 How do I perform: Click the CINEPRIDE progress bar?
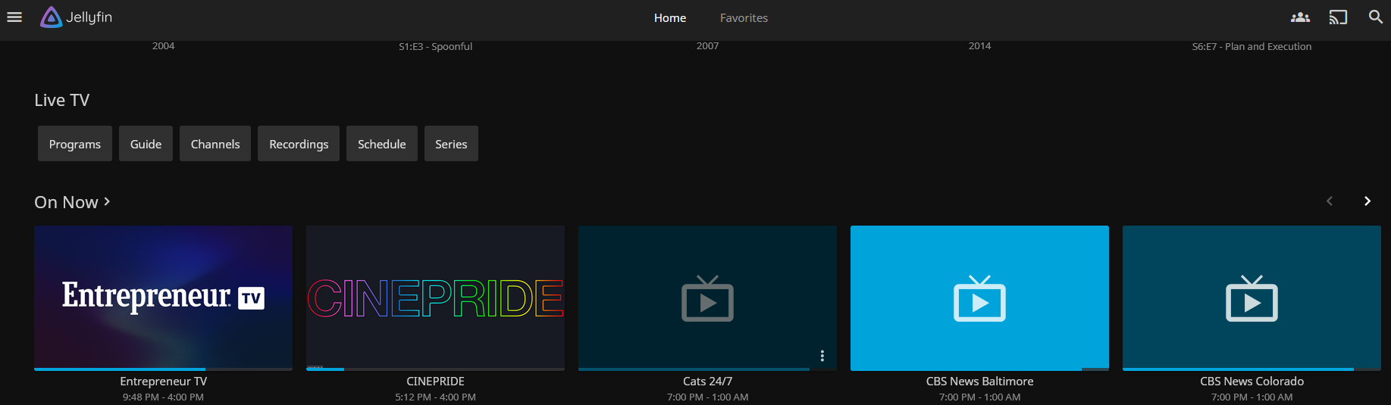click(435, 369)
